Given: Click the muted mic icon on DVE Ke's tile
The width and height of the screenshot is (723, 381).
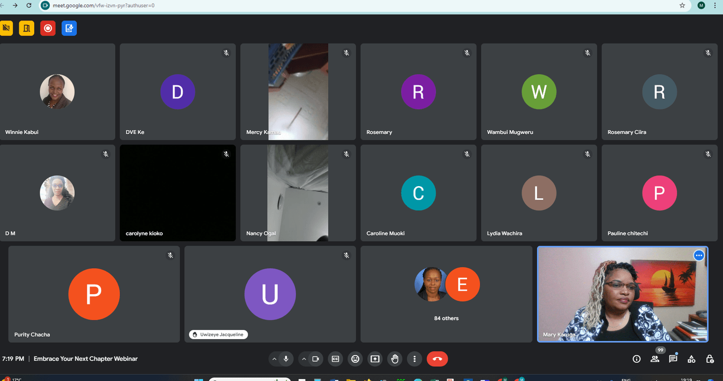Looking at the screenshot, I should pos(226,53).
